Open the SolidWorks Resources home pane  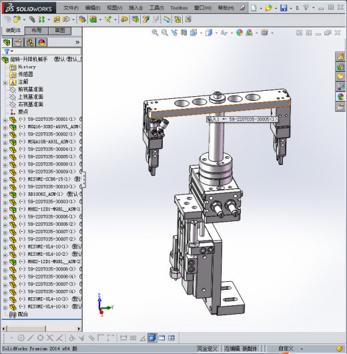[x=340, y=57]
